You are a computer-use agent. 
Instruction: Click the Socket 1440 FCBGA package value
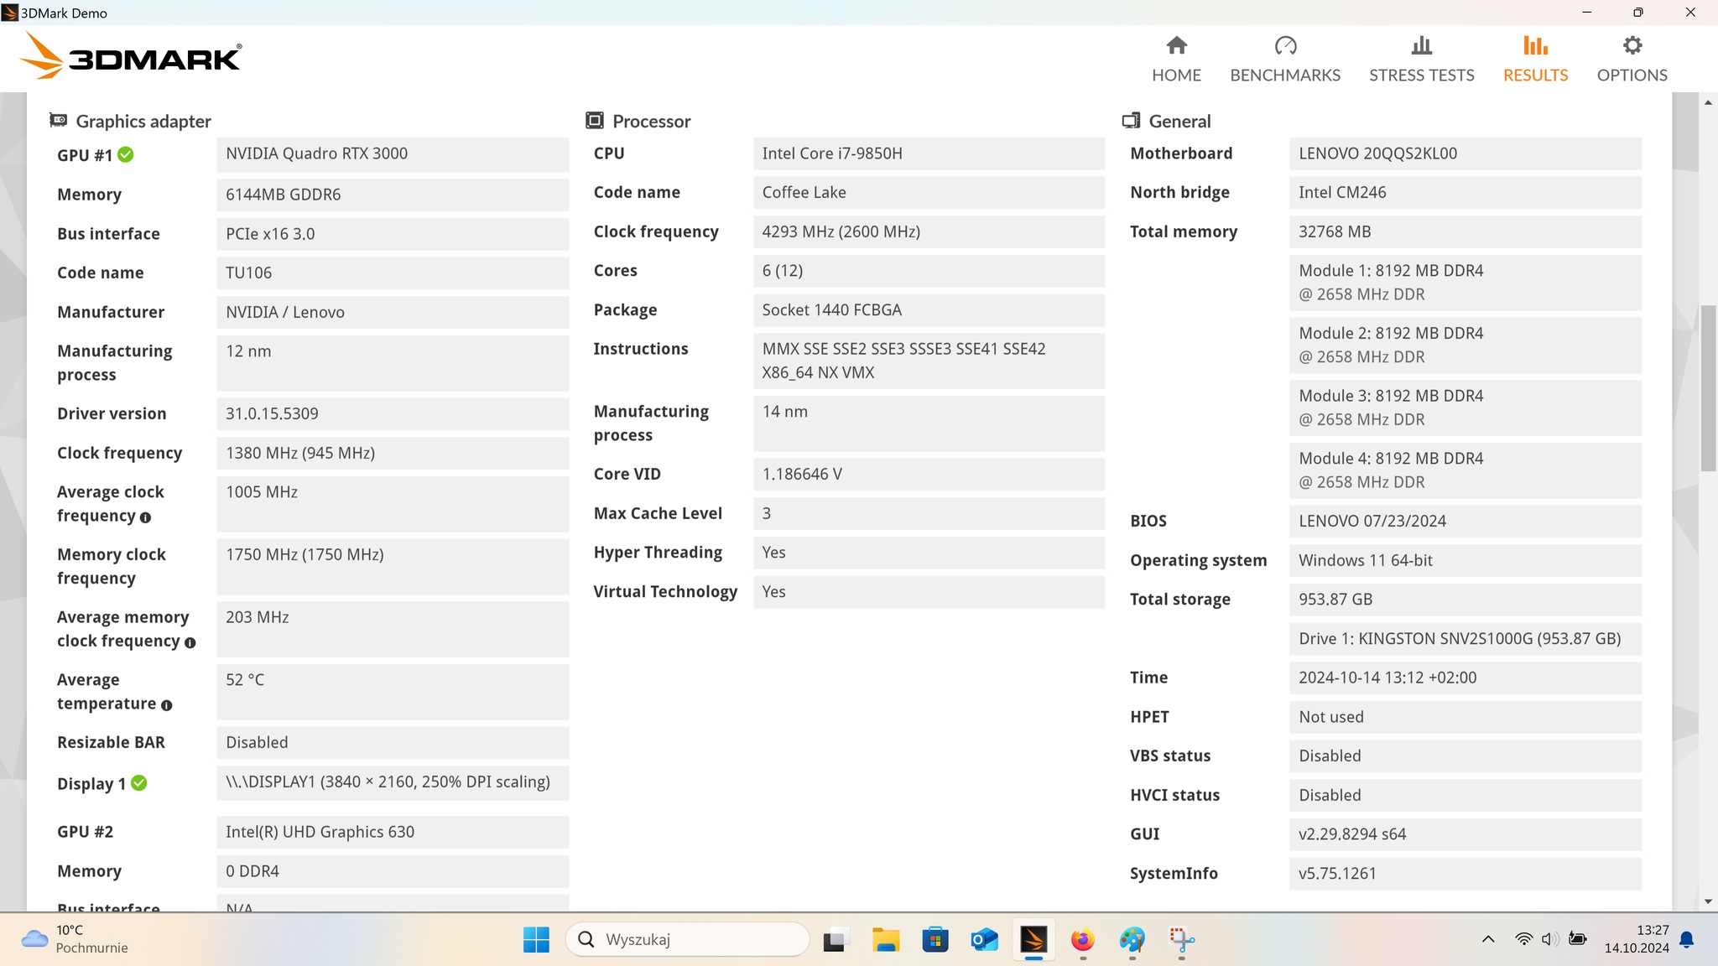click(929, 310)
